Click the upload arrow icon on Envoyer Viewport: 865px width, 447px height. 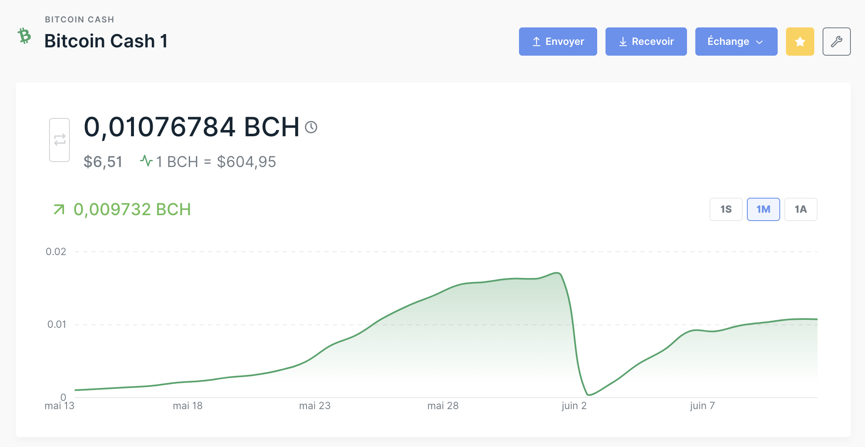point(536,42)
